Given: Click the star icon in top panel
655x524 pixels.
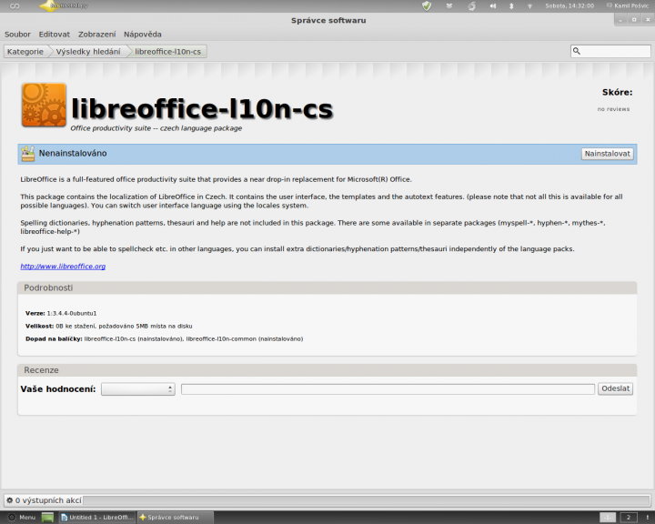Looking at the screenshot, I should point(48,5).
